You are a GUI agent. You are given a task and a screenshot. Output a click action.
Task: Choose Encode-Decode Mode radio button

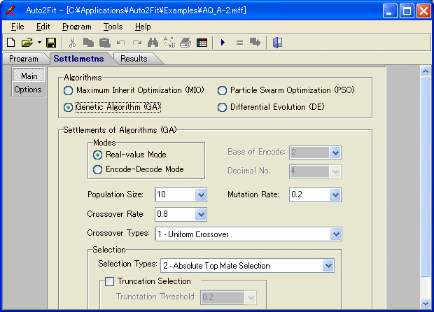[x=97, y=169]
